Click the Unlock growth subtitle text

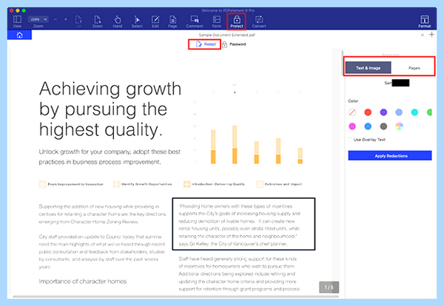[110, 157]
